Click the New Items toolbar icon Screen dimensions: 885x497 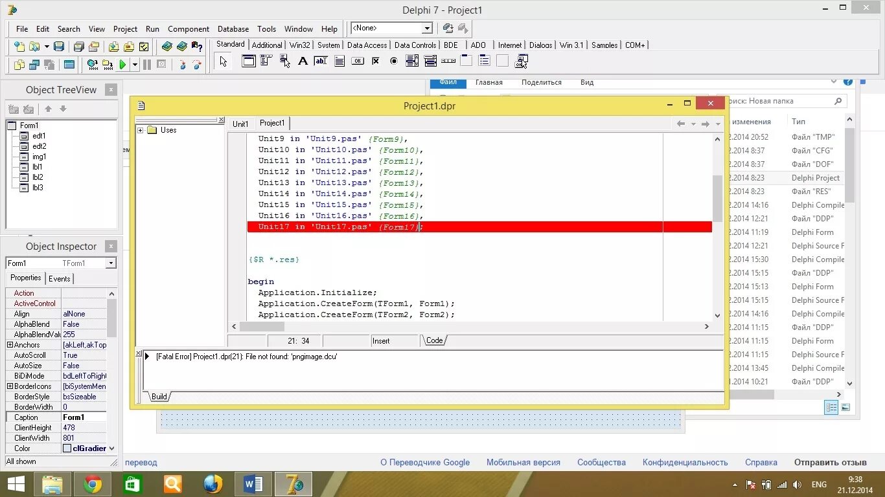(19, 47)
